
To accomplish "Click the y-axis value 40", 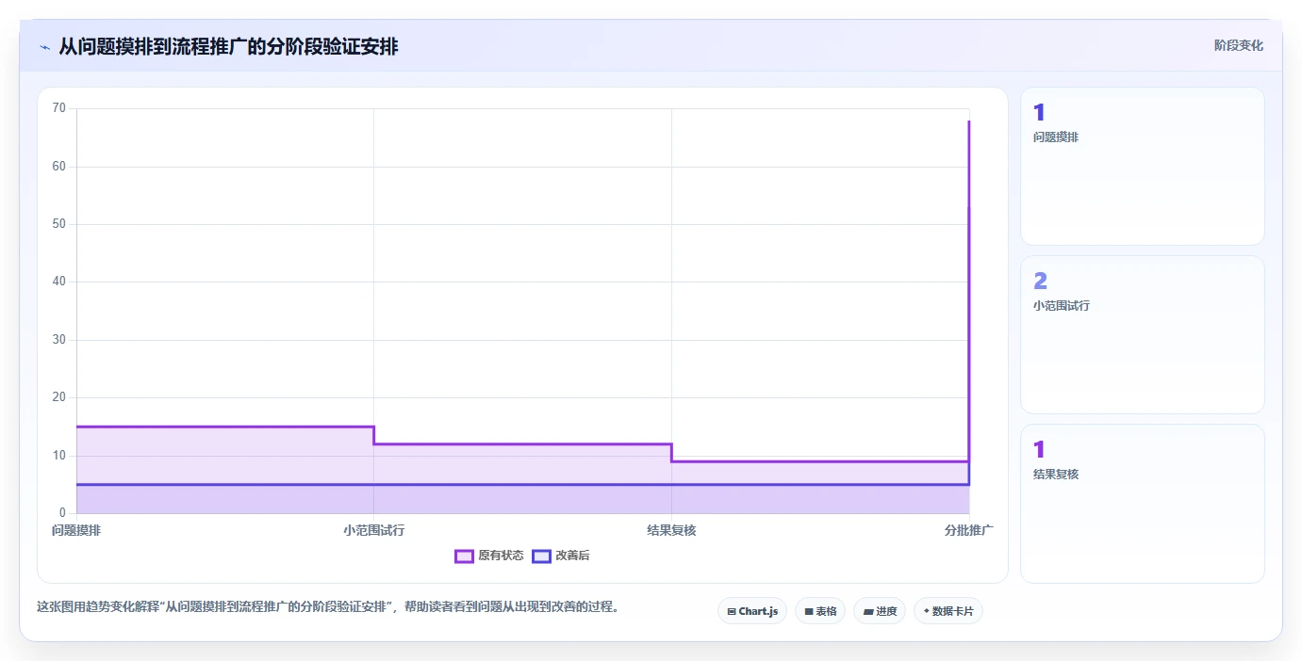I will coord(59,282).
